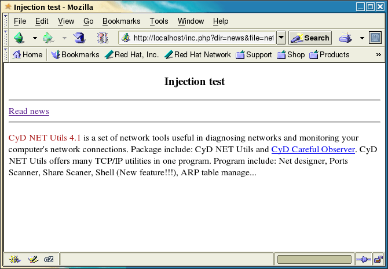
Task: Open the Red Hat, Inc. bookmark
Action: [x=131, y=54]
